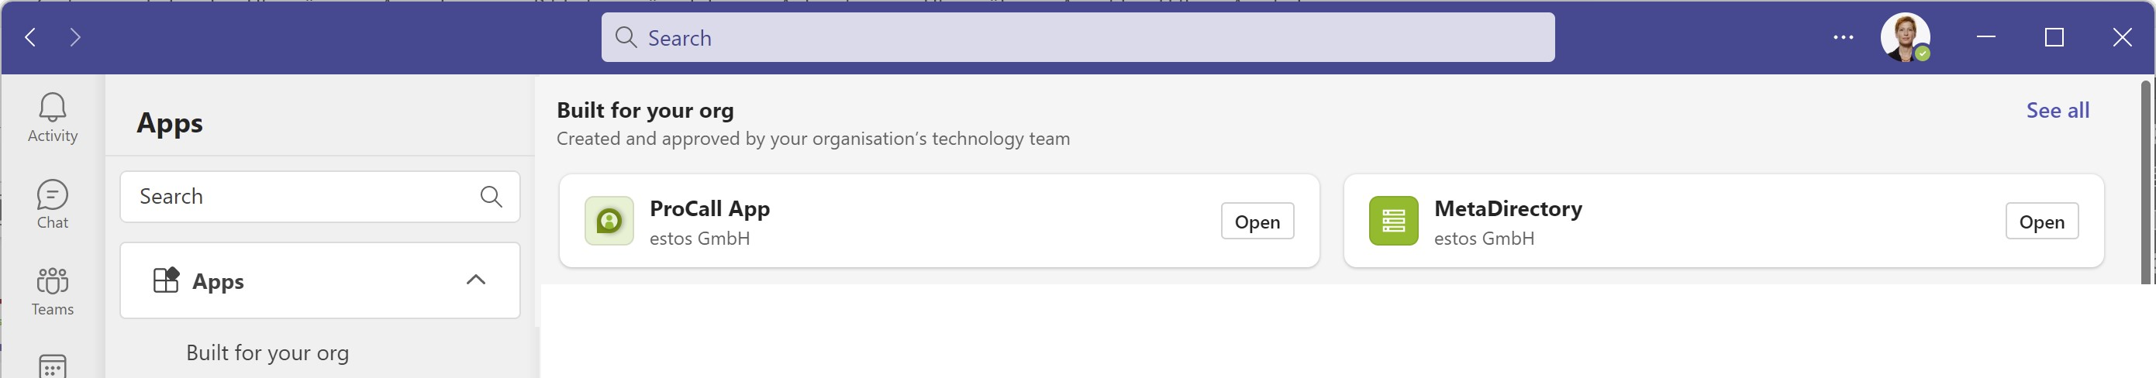Select Built for your org category
The height and width of the screenshot is (378, 2156).
[x=267, y=353]
